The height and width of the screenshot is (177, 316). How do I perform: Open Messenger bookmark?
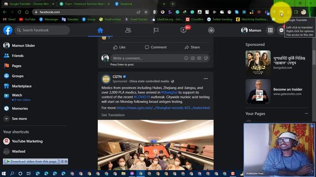tap(48, 19)
